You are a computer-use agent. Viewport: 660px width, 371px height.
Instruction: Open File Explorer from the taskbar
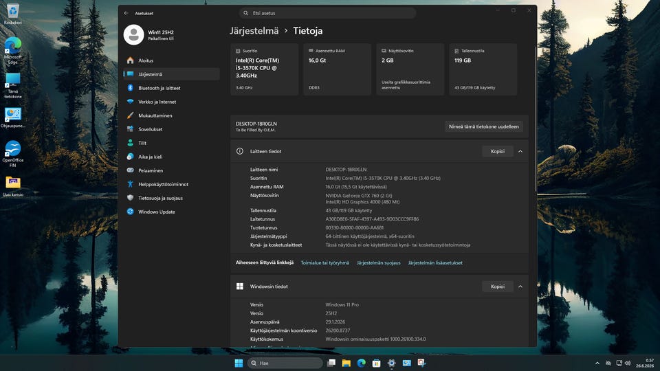click(346, 363)
